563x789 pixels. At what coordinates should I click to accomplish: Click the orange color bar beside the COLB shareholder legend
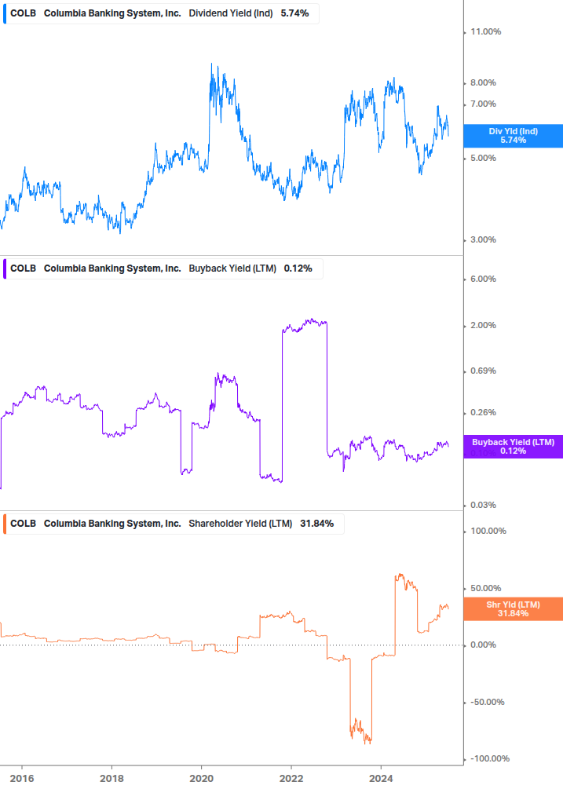(5, 524)
